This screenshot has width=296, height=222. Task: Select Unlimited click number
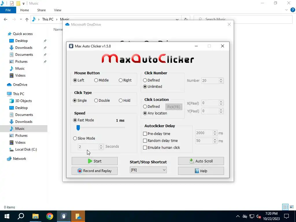[153, 87]
